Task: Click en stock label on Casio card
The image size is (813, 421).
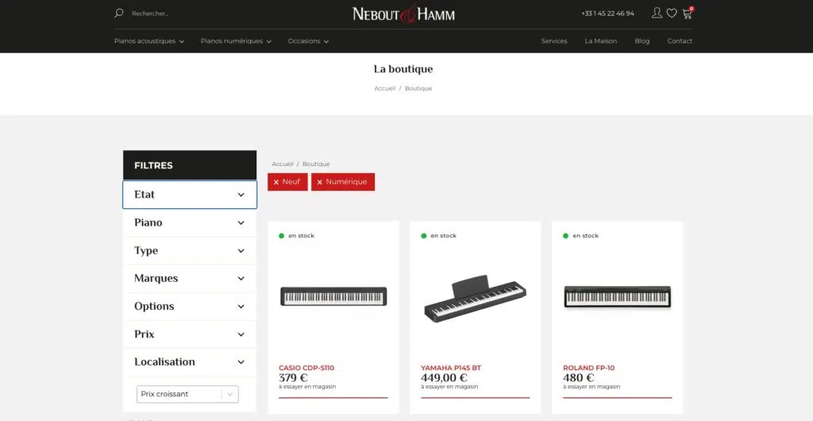Action: point(301,236)
